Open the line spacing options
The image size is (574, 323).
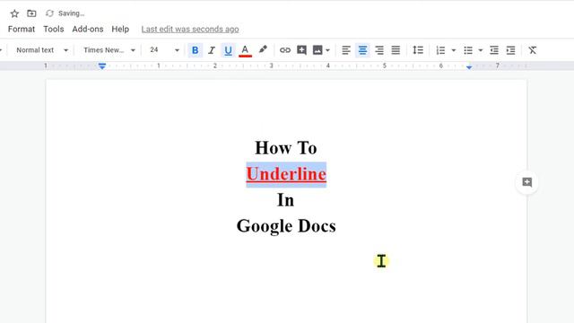click(418, 50)
